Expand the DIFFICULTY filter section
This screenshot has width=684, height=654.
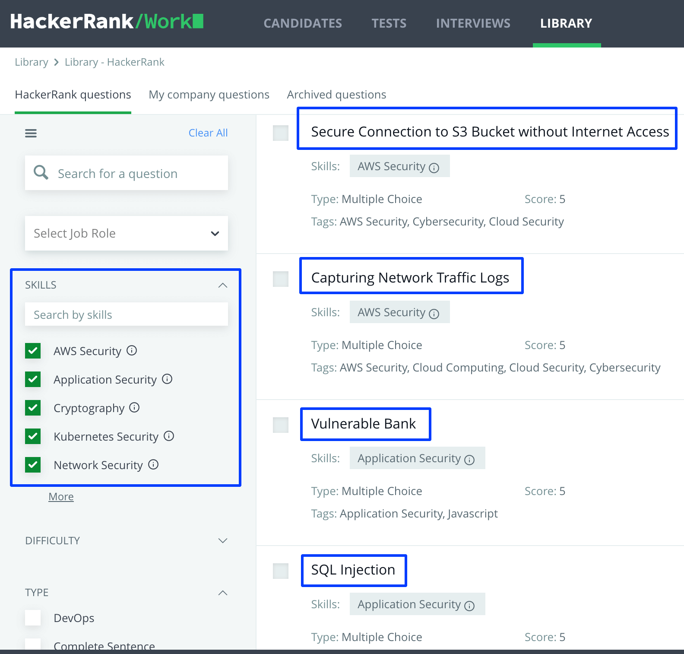click(x=223, y=541)
